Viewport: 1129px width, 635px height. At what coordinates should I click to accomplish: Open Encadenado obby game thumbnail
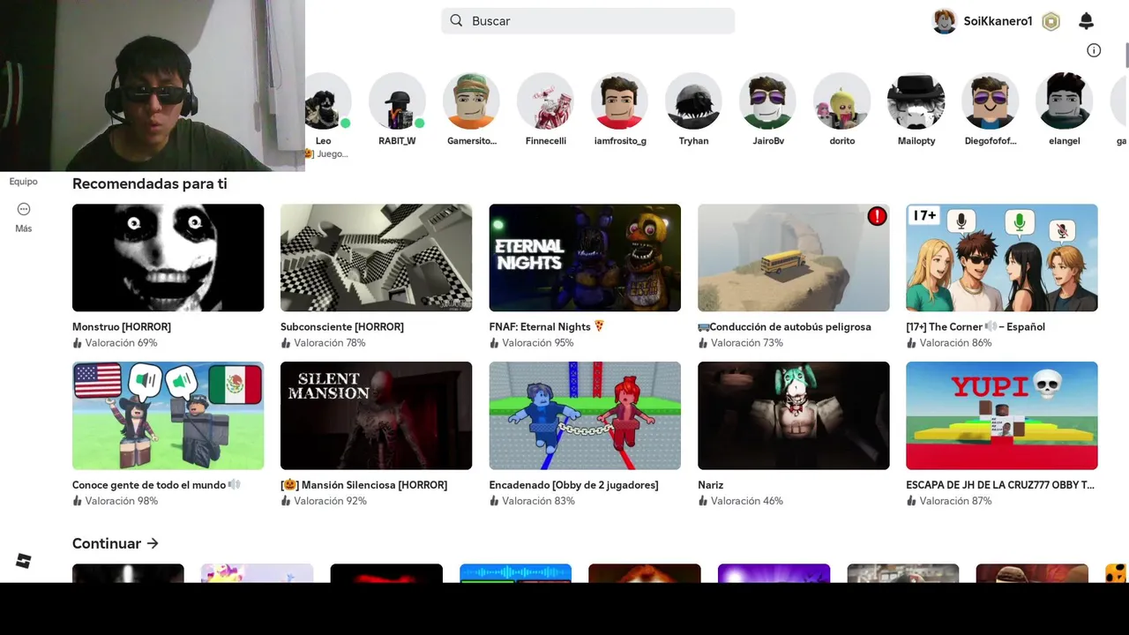pos(585,415)
